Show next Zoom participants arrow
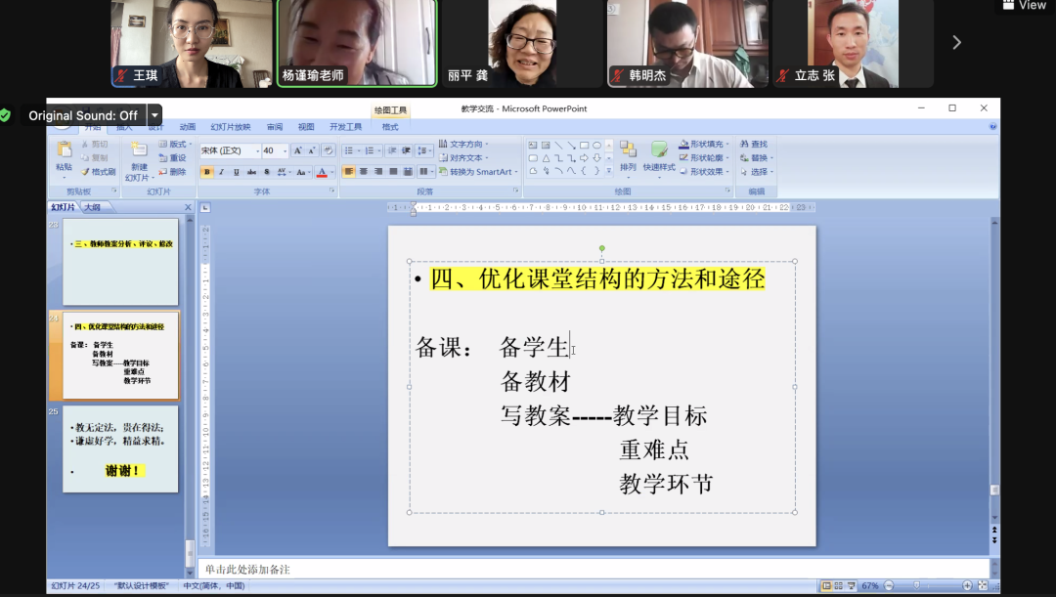 coord(956,42)
